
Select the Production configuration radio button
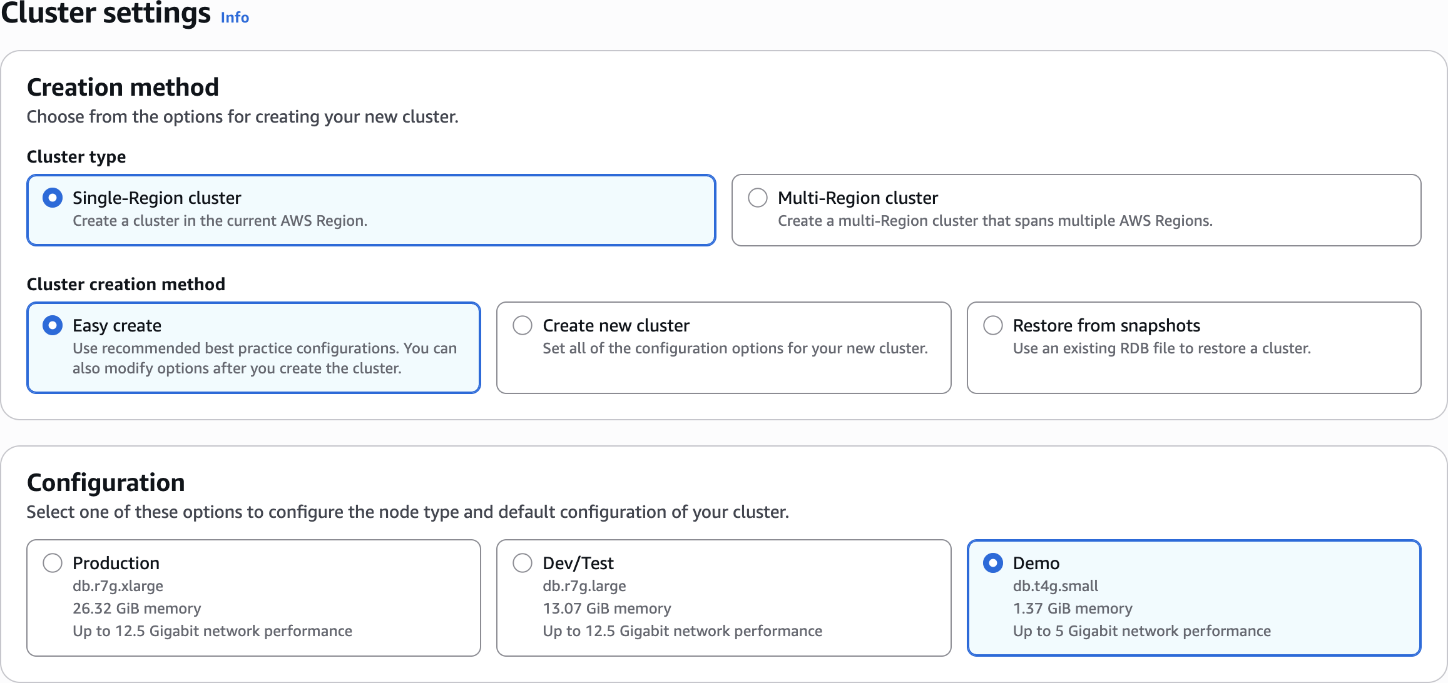pos(53,563)
